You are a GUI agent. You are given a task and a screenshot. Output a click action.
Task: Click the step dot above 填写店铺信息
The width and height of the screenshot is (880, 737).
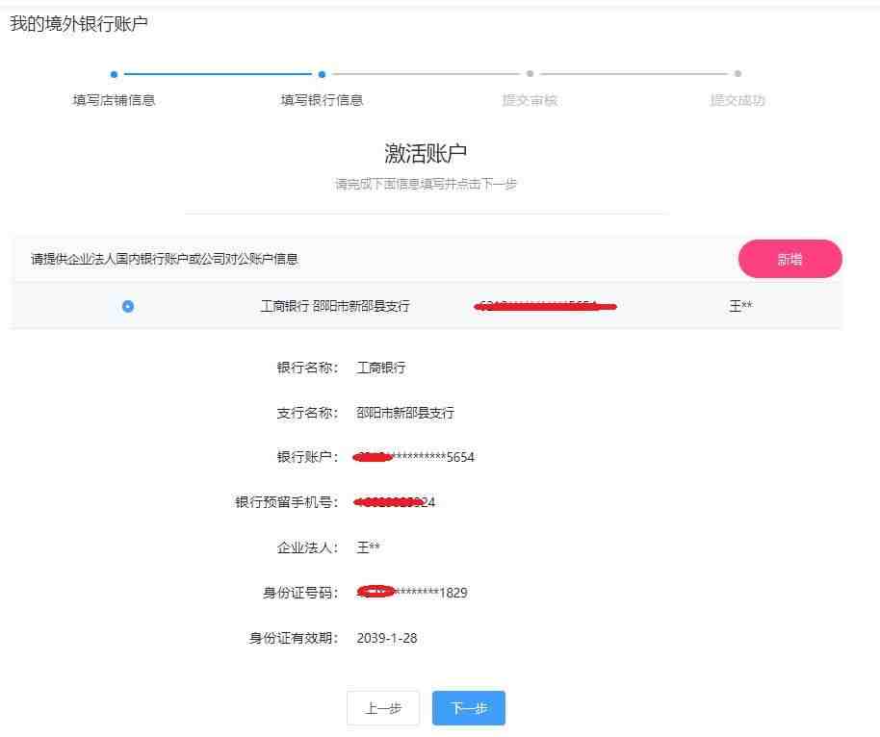pos(114,74)
